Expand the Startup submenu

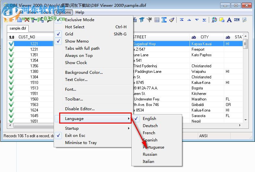tap(93, 128)
